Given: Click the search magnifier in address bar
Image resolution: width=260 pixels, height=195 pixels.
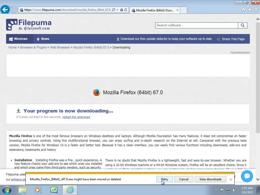Looking at the screenshot, I should pos(113,10).
